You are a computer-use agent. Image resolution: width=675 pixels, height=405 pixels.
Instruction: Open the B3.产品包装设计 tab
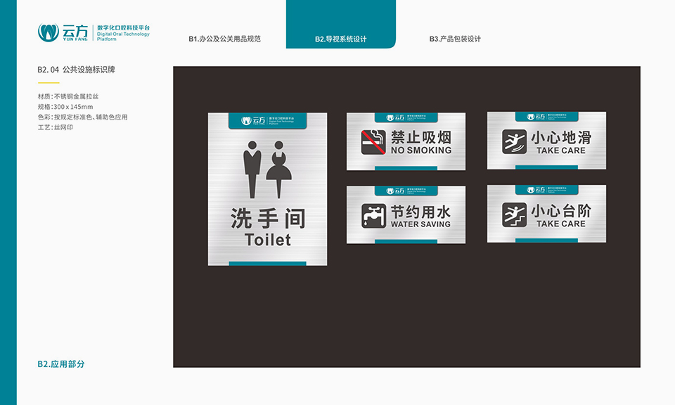click(455, 39)
